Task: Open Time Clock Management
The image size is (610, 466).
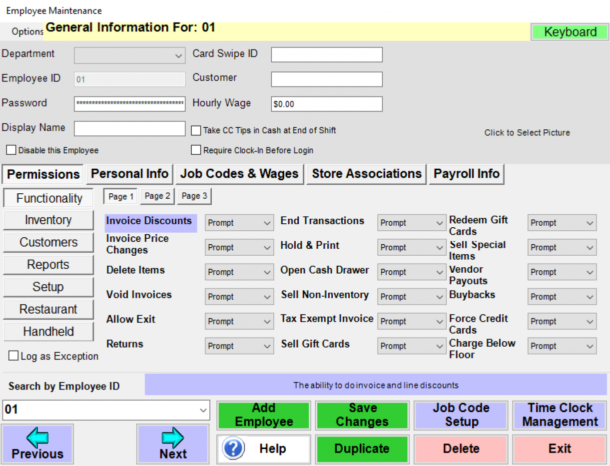Action: pos(559,415)
